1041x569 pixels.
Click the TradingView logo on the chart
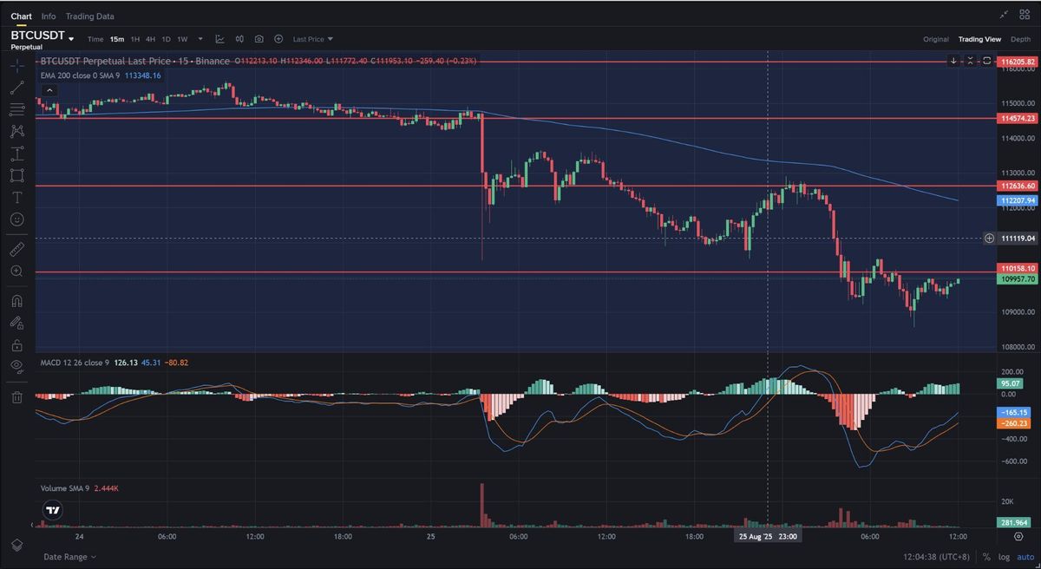pyautogui.click(x=54, y=511)
